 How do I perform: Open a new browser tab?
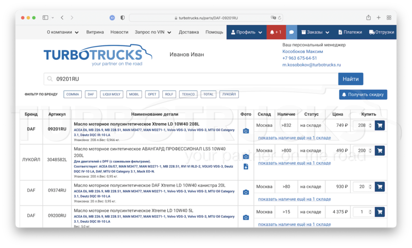pos(379,18)
